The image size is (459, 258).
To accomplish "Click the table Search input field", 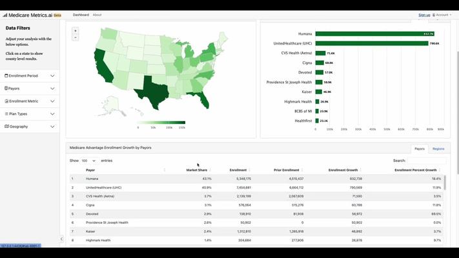I will click(x=426, y=161).
